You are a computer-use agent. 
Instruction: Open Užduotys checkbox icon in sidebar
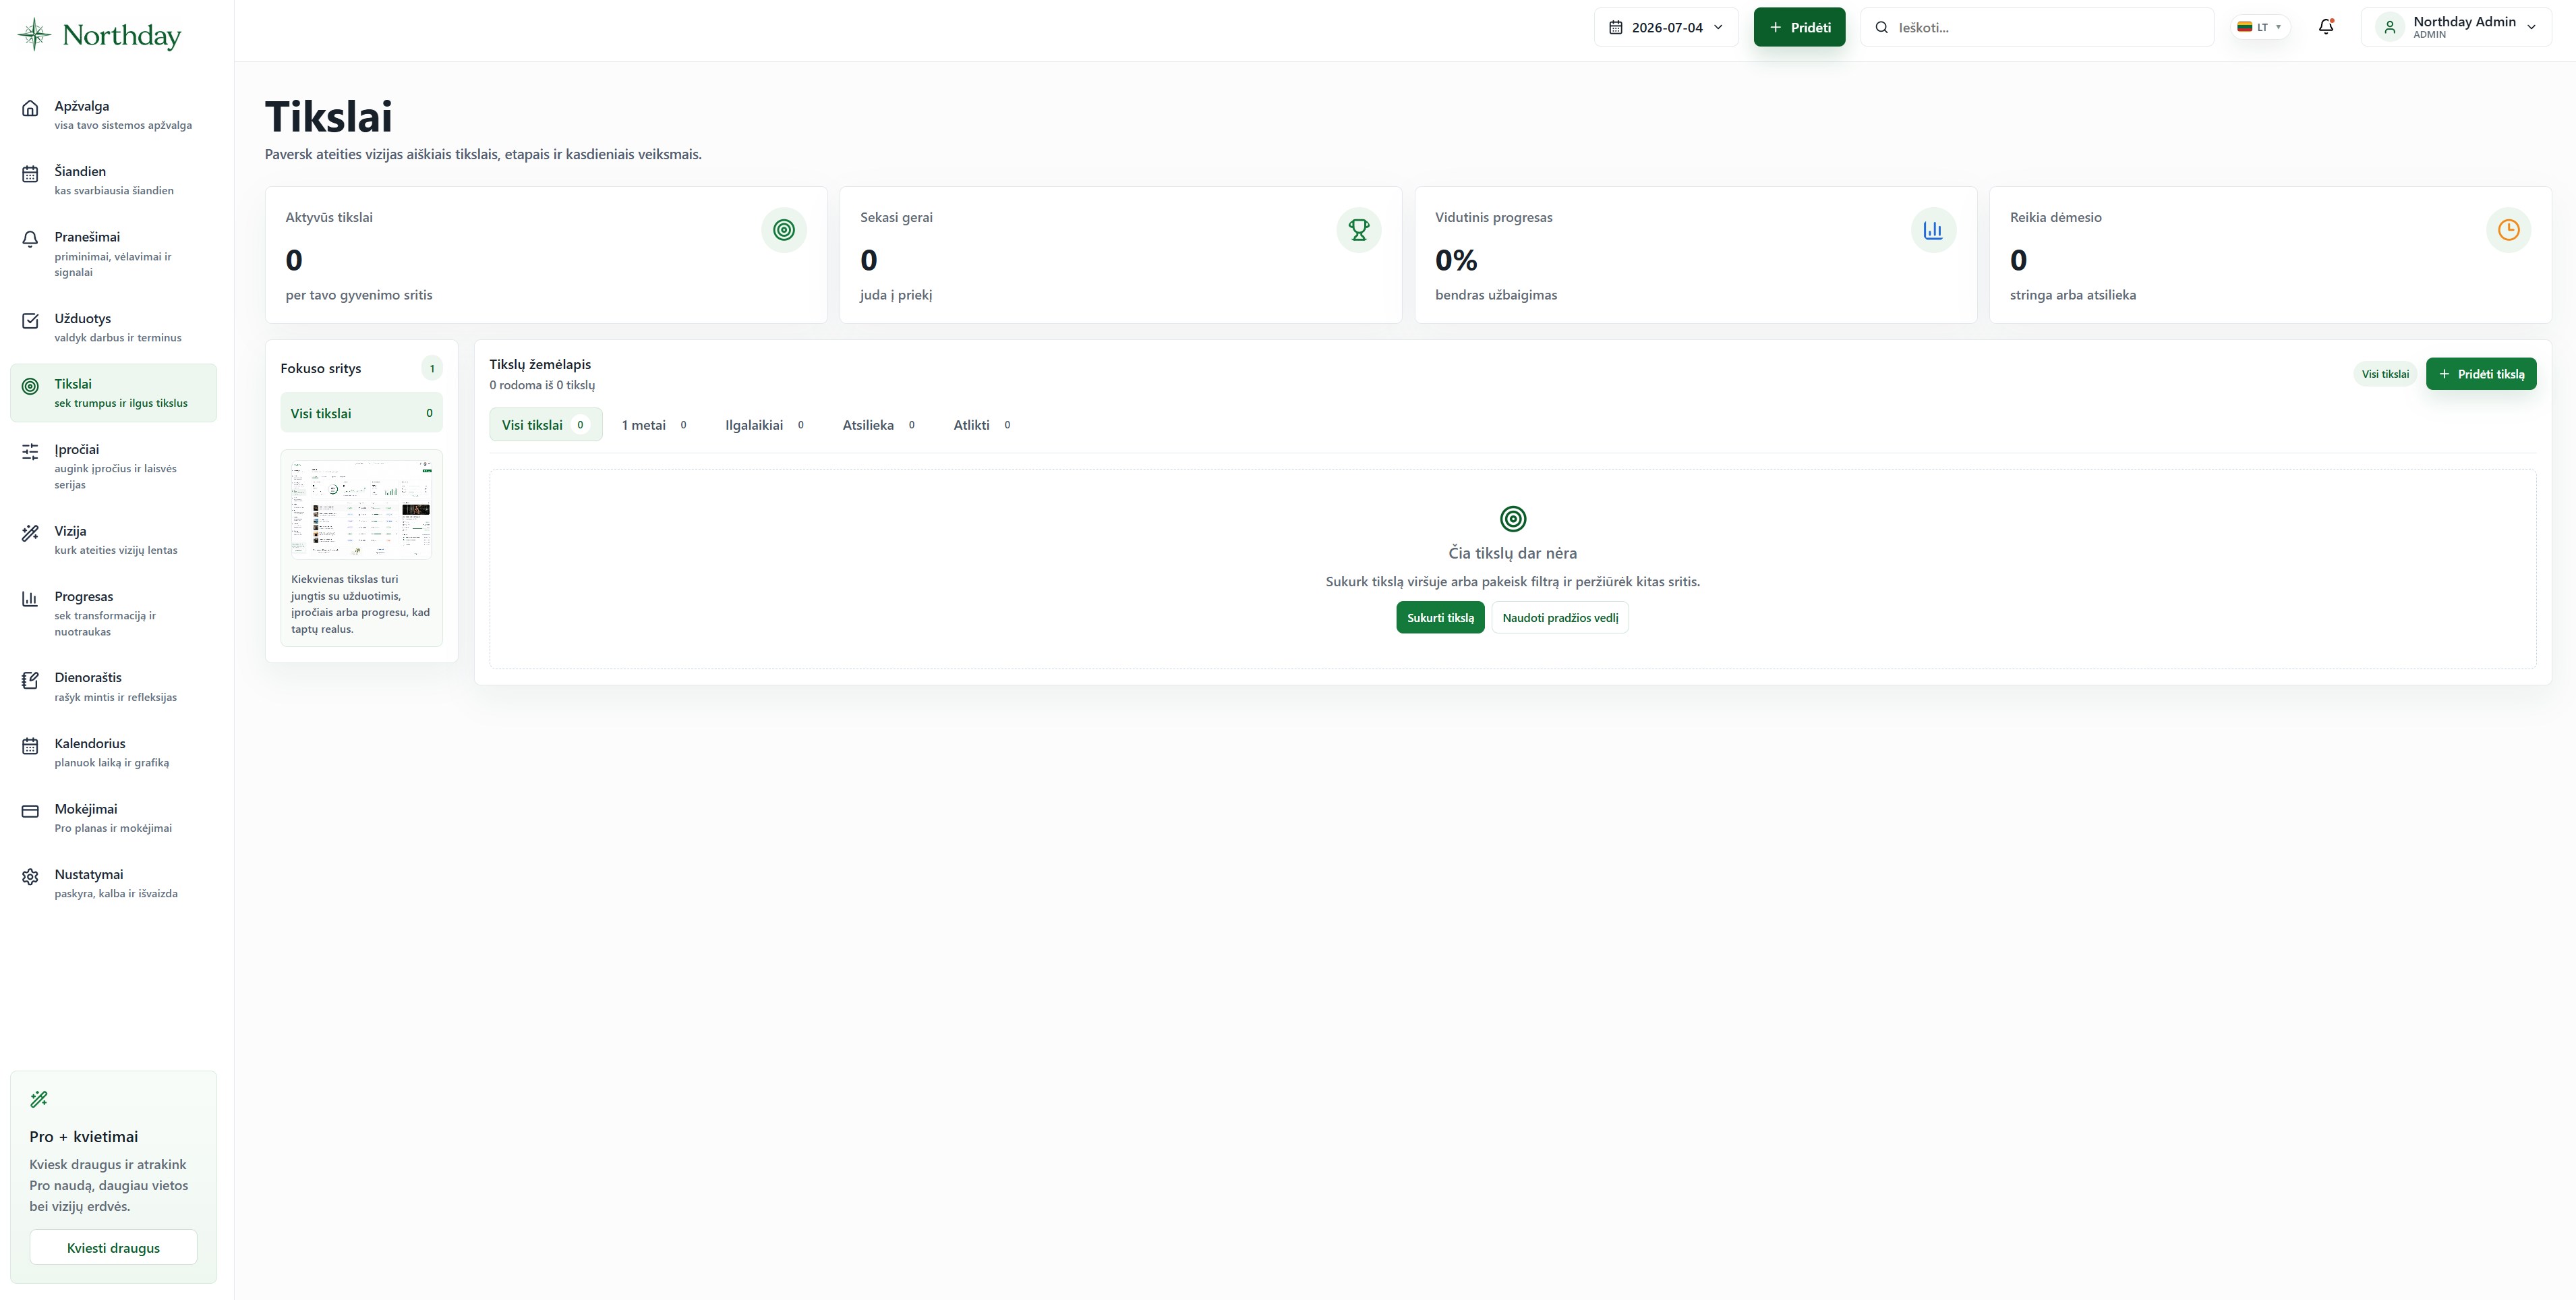click(x=30, y=320)
